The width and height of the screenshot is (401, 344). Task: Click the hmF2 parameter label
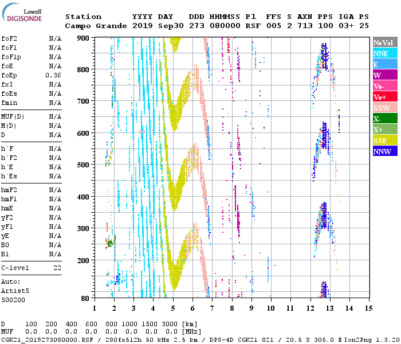point(9,190)
